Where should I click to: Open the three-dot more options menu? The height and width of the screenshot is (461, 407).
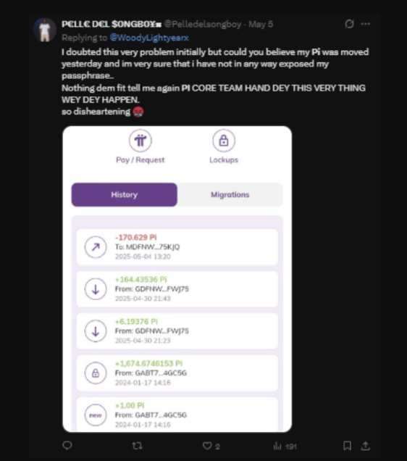pyautogui.click(x=365, y=24)
